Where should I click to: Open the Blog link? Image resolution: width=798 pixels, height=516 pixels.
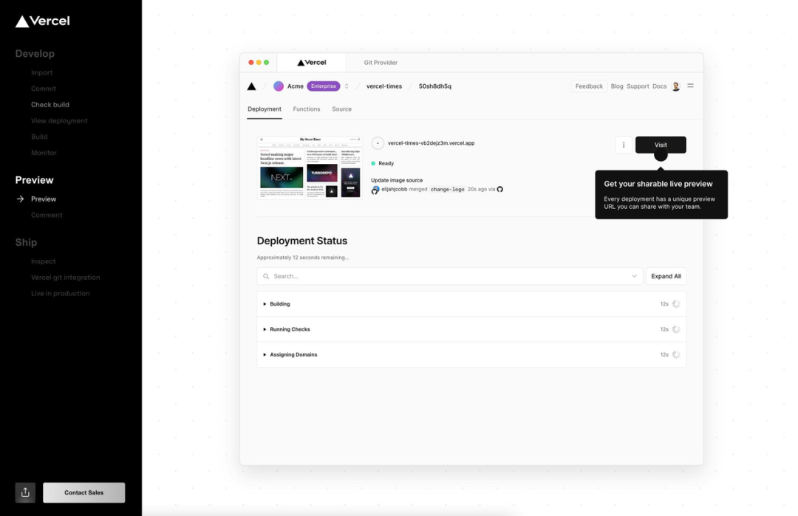tap(617, 86)
